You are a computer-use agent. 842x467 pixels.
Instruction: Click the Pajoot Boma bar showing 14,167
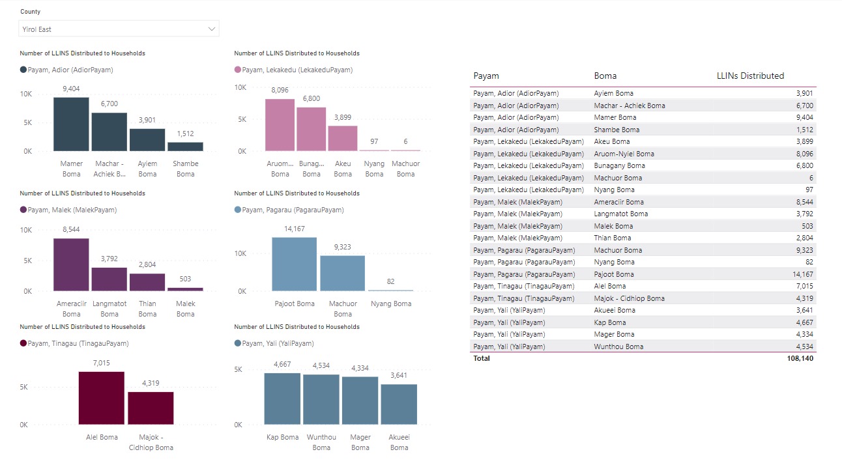tap(294, 264)
